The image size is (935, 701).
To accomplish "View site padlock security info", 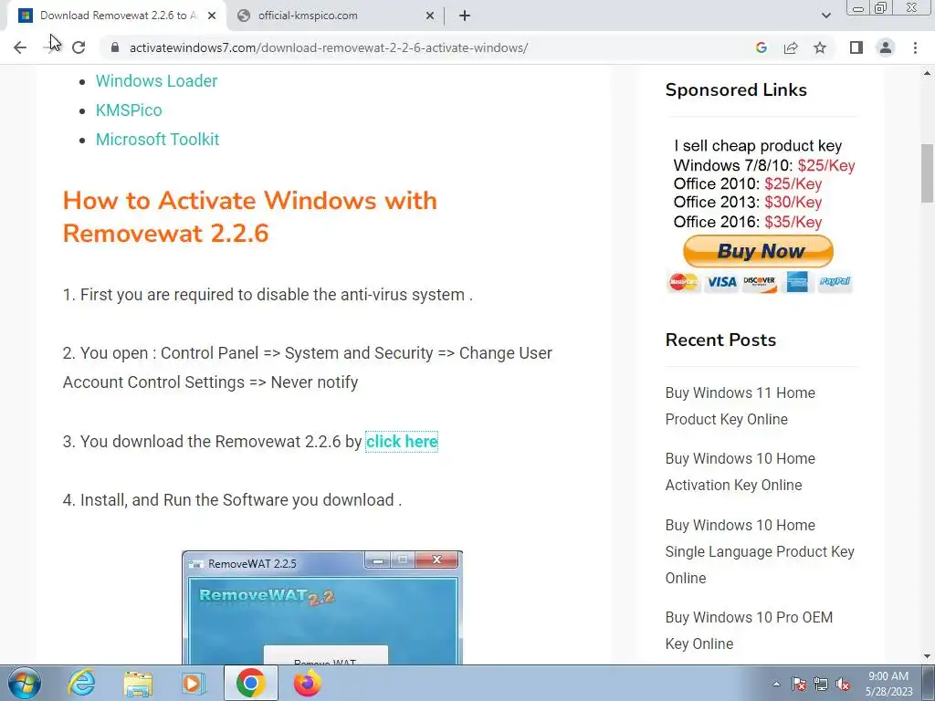I will point(115,47).
